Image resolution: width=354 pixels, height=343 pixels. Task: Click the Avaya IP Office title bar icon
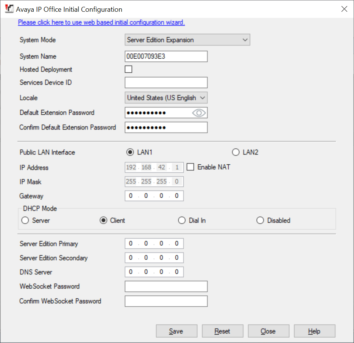point(9,9)
